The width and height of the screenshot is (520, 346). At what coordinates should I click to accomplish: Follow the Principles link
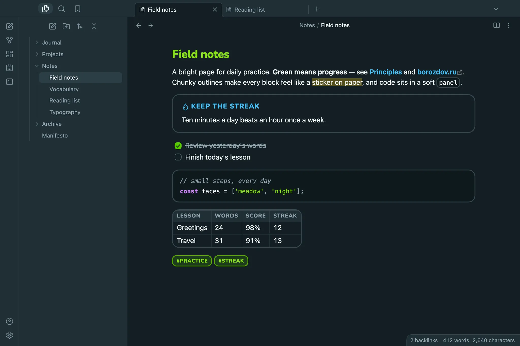tap(385, 72)
